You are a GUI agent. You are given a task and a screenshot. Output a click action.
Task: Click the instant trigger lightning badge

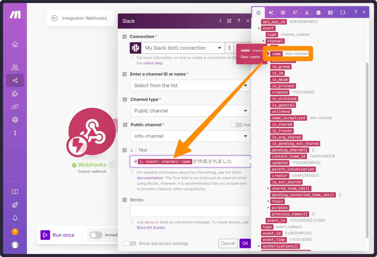coord(77,146)
